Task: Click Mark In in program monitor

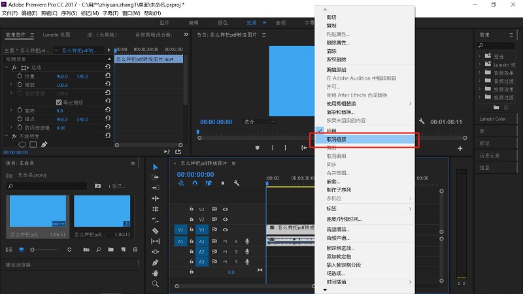Action: [273, 148]
